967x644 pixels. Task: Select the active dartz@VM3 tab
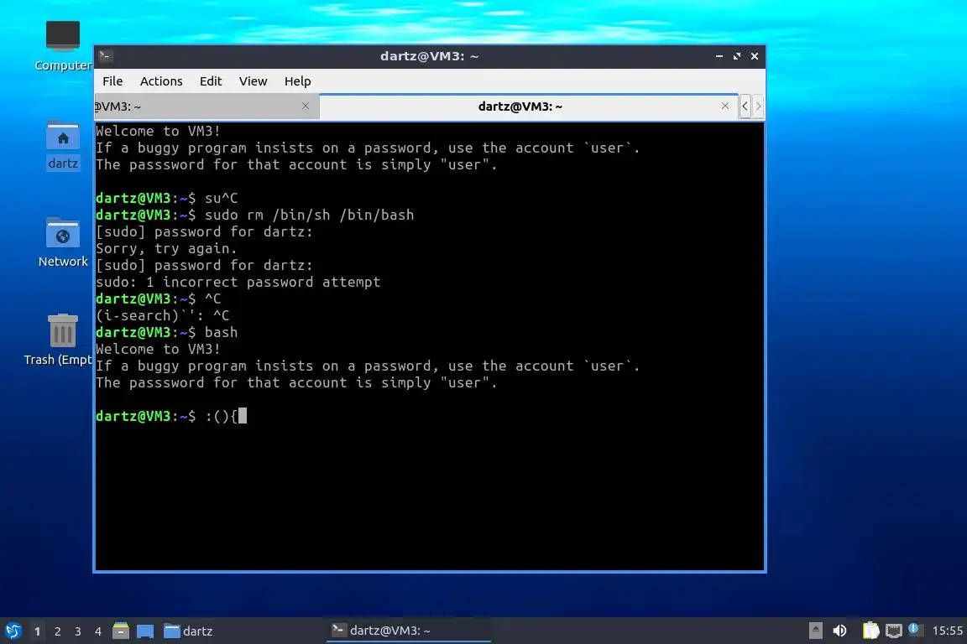tap(520, 106)
